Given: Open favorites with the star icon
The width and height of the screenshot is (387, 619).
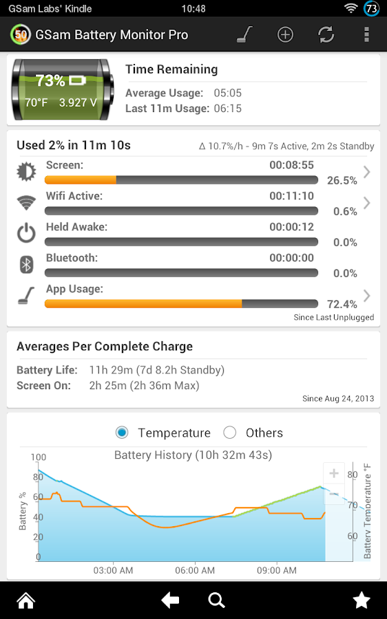Looking at the screenshot, I should tap(361, 600).
